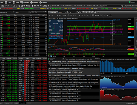Image resolution: width=137 pixels, height=105 pixels.
Task: Click the pencil edit chart icon
Action: tap(81, 12)
